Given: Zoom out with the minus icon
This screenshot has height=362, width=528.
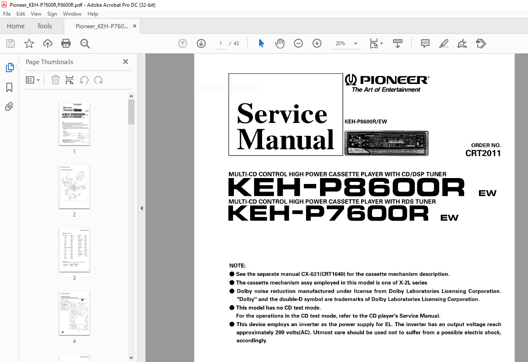Looking at the screenshot, I should [298, 43].
